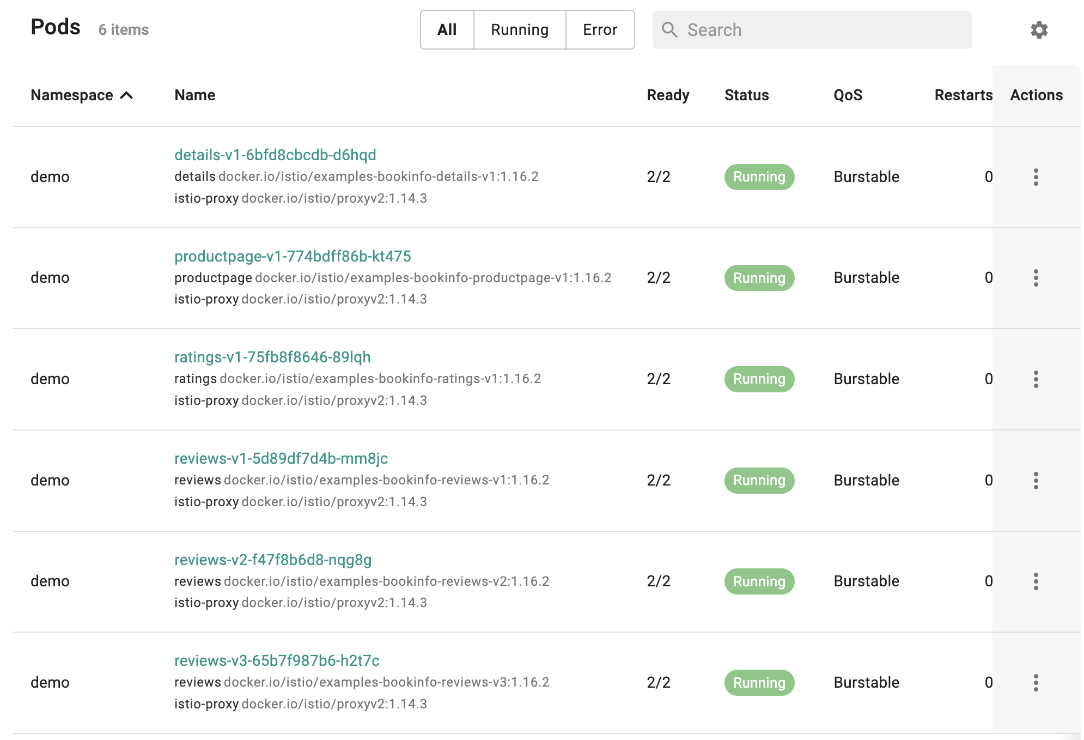This screenshot has width=1084, height=740.
Task: Click 2/2 ready value for reviews-v2
Action: point(659,581)
